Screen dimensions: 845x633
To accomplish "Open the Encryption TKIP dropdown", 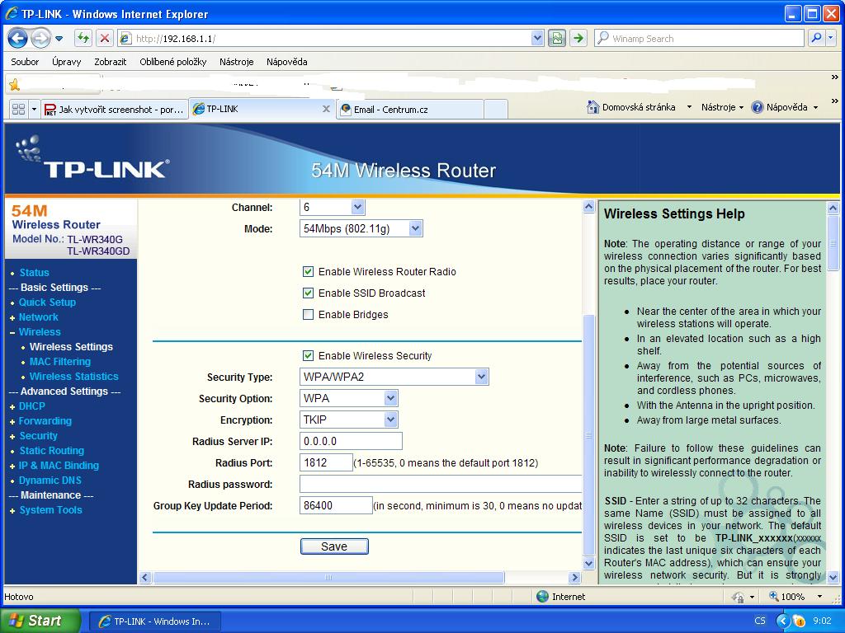I will pos(349,420).
